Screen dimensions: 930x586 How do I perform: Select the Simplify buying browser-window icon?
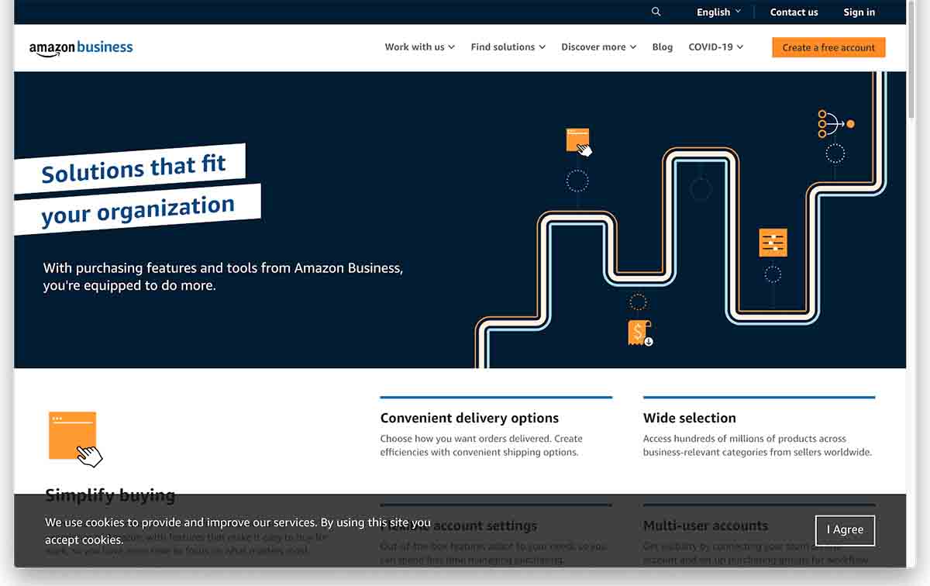coord(75,439)
